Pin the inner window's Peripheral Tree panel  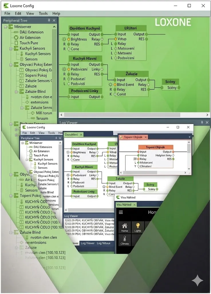coord(56,138)
